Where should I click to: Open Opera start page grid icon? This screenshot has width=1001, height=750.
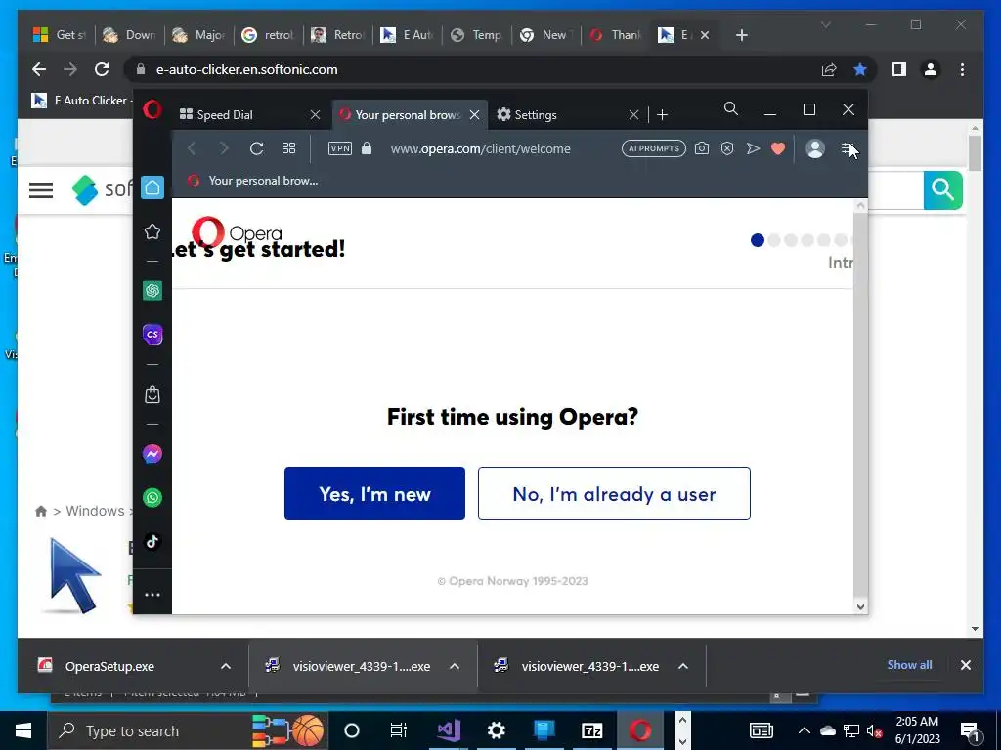[288, 148]
